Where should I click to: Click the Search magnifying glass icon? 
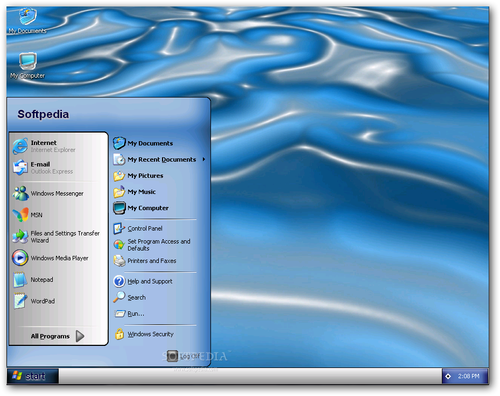[x=119, y=297]
